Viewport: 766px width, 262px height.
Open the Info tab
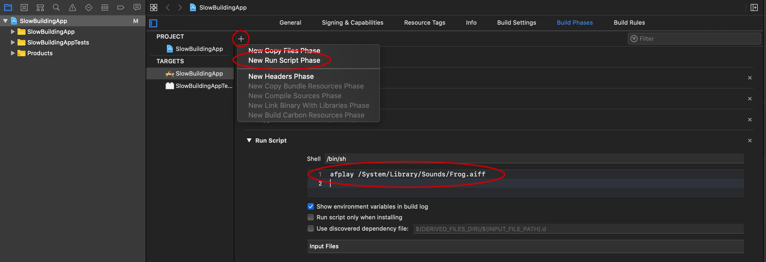point(471,23)
